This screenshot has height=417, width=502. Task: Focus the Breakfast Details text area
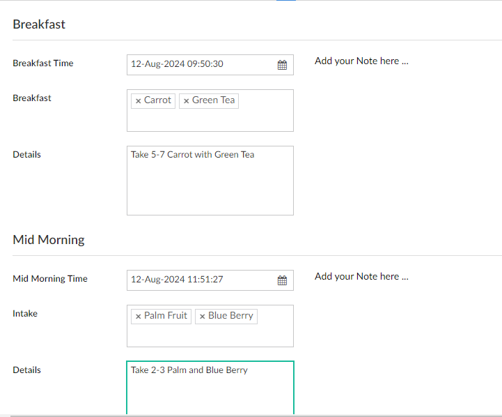(x=210, y=185)
